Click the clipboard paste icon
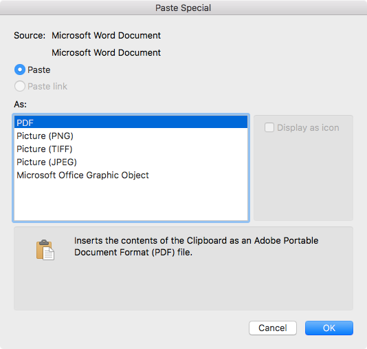The image size is (367, 349). pos(45,250)
